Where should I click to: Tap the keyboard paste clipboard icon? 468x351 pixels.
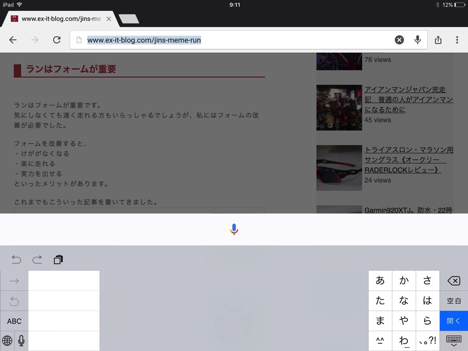(x=58, y=259)
